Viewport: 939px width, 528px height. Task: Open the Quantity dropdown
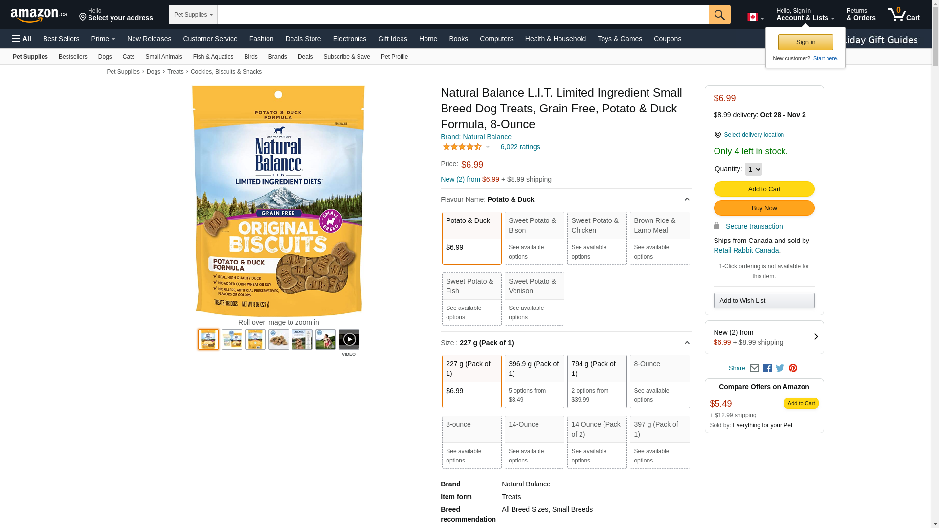pyautogui.click(x=753, y=169)
